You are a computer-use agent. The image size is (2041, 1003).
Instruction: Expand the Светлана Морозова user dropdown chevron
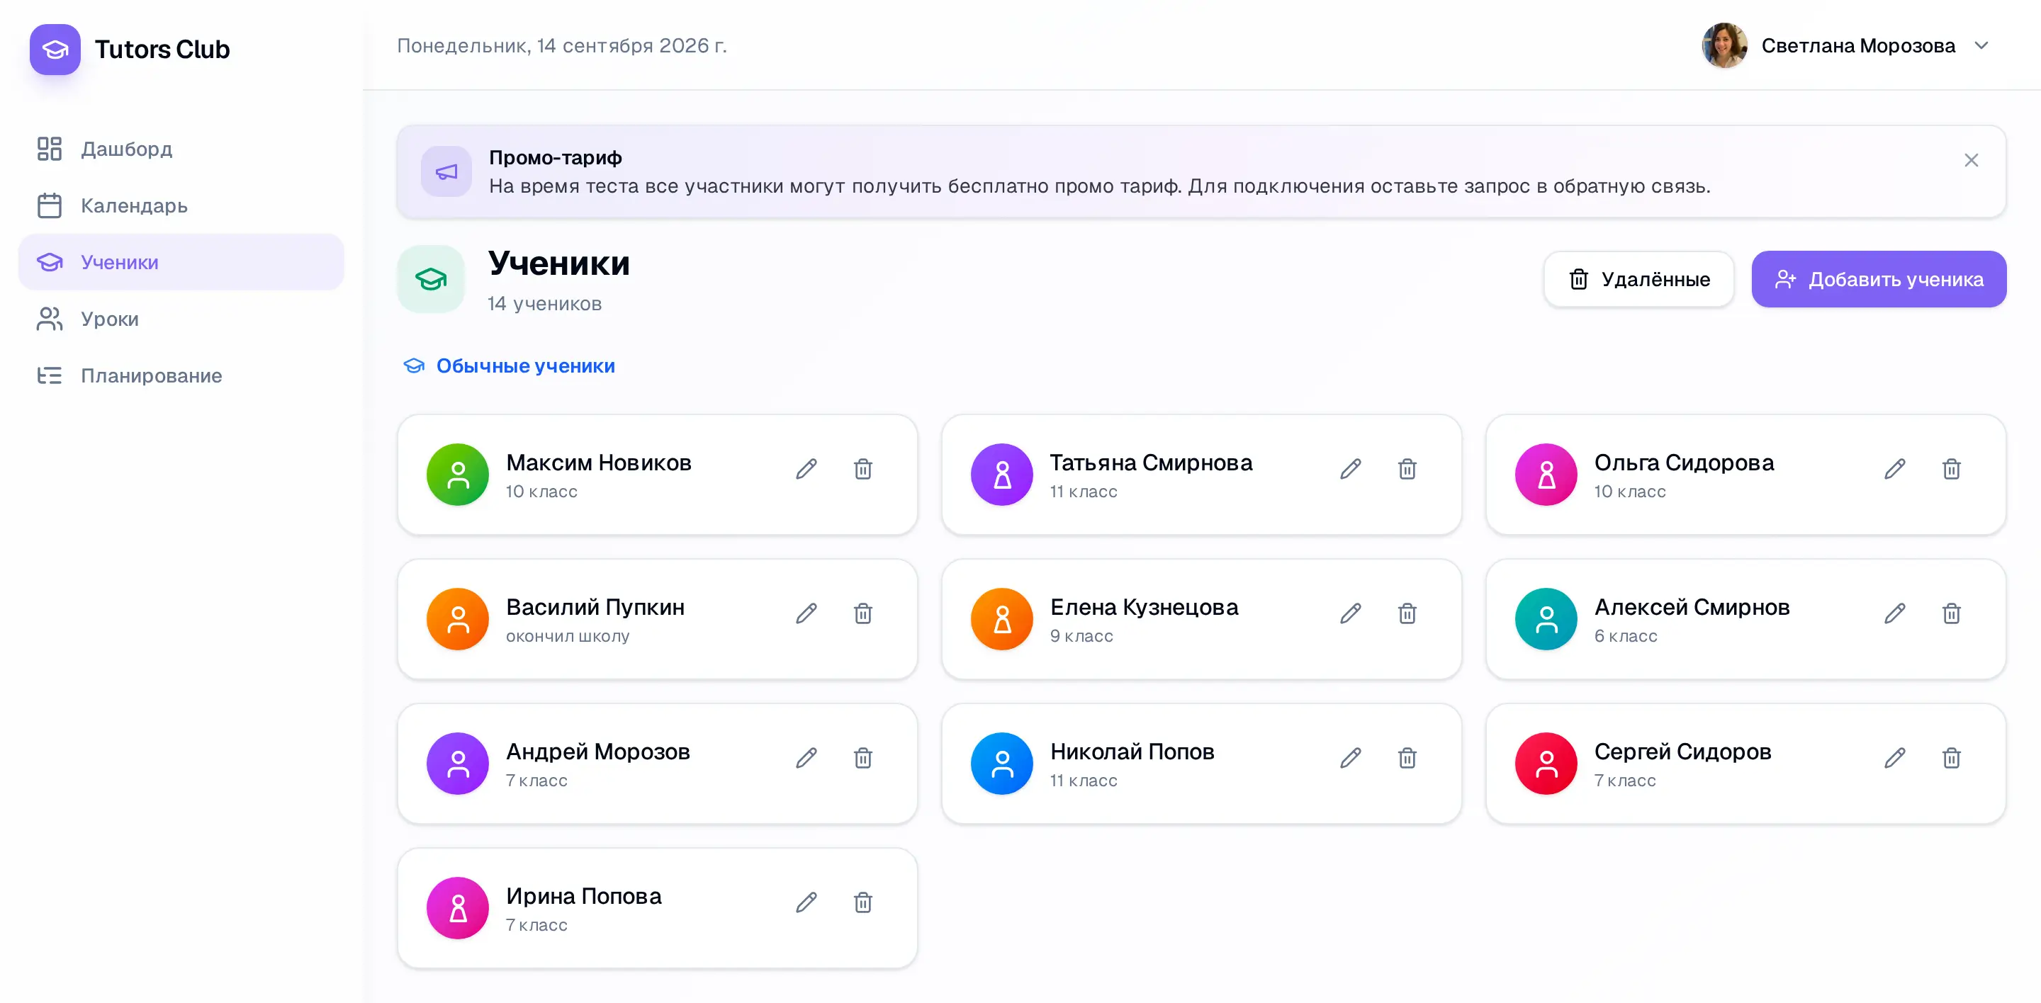pyautogui.click(x=1981, y=46)
